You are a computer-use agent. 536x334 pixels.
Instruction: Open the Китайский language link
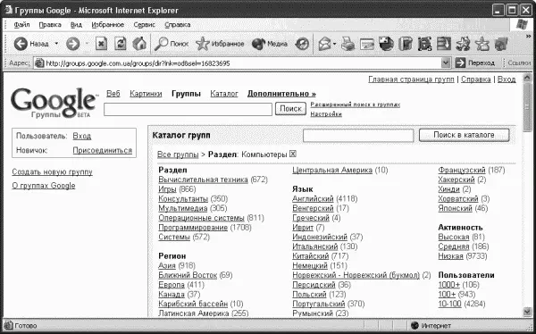point(311,256)
